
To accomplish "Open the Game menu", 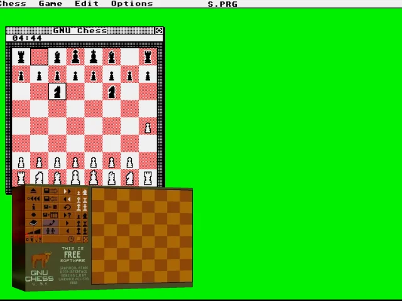I will (50, 4).
